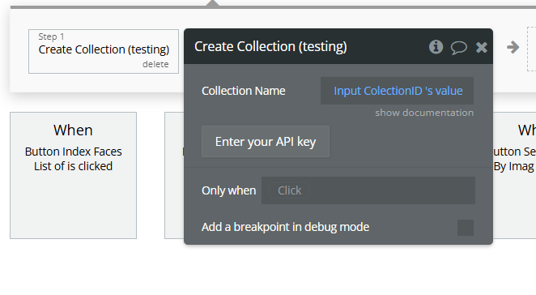Click the dashed add-step box on right

532,49
